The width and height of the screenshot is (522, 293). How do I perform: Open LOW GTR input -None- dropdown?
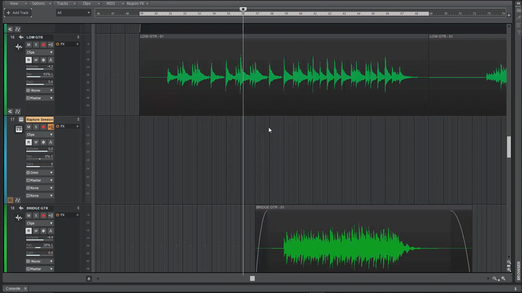point(39,90)
